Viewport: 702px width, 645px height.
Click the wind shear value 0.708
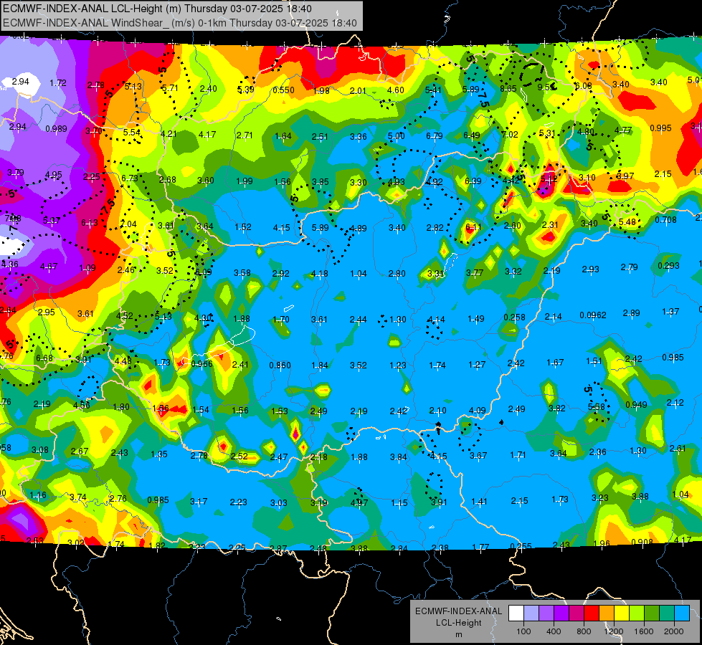(x=665, y=220)
